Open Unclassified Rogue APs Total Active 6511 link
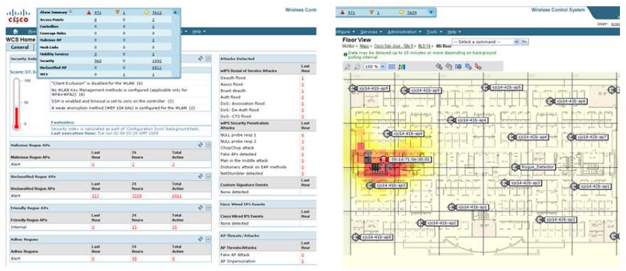626x271 pixels. tap(176, 196)
